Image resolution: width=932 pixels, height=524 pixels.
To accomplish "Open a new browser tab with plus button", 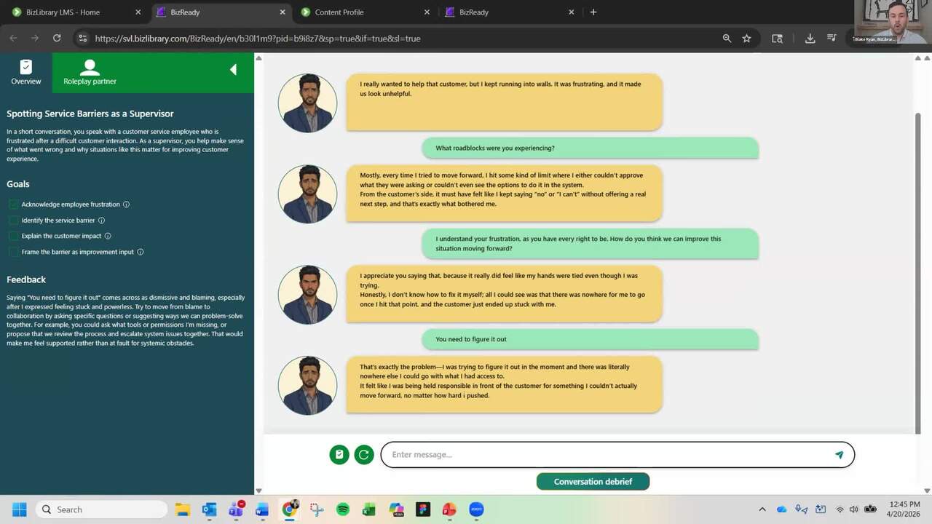I will (x=593, y=12).
